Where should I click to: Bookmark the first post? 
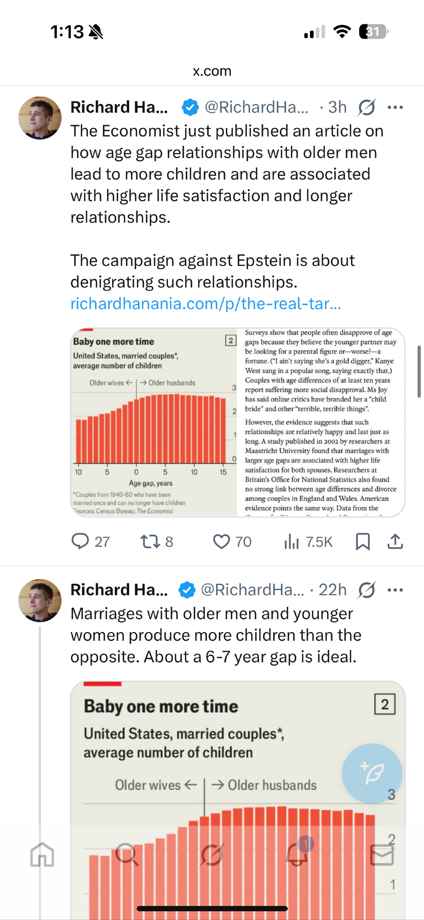click(362, 541)
